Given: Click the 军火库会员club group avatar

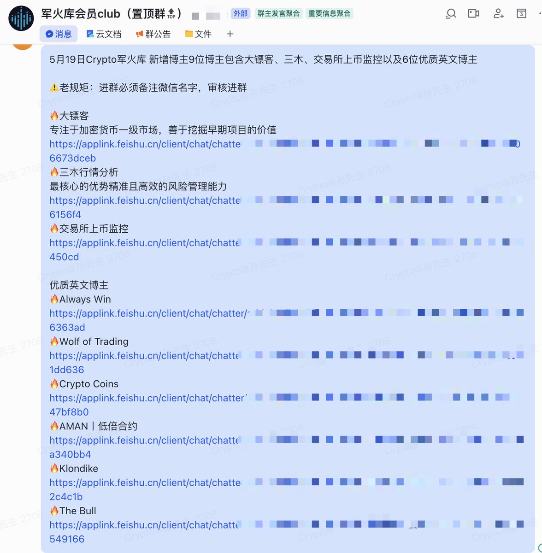Looking at the screenshot, I should [x=21, y=19].
